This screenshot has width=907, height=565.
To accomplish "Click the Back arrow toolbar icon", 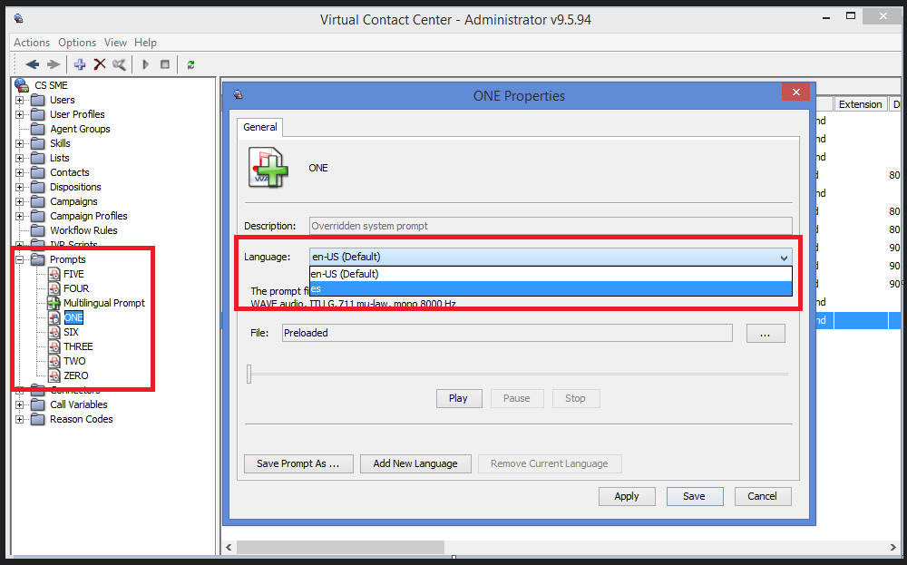I will coord(32,64).
